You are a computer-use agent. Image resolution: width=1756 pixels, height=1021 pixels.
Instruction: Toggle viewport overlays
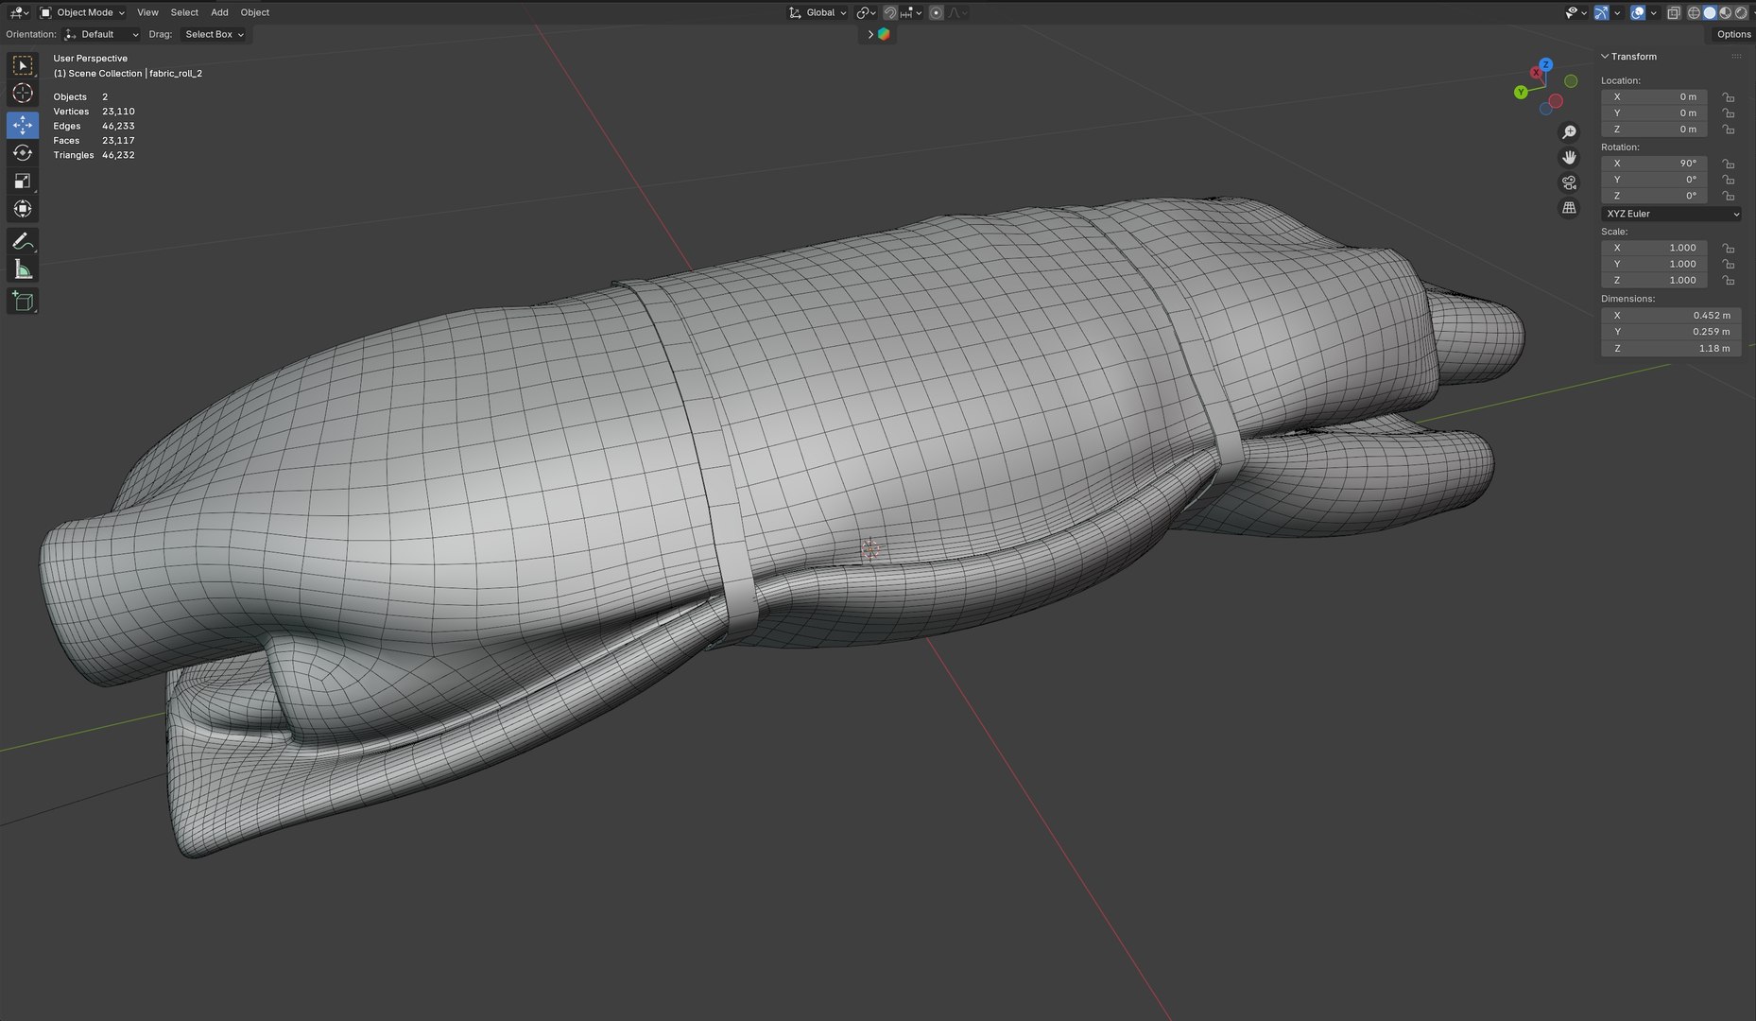point(1638,12)
